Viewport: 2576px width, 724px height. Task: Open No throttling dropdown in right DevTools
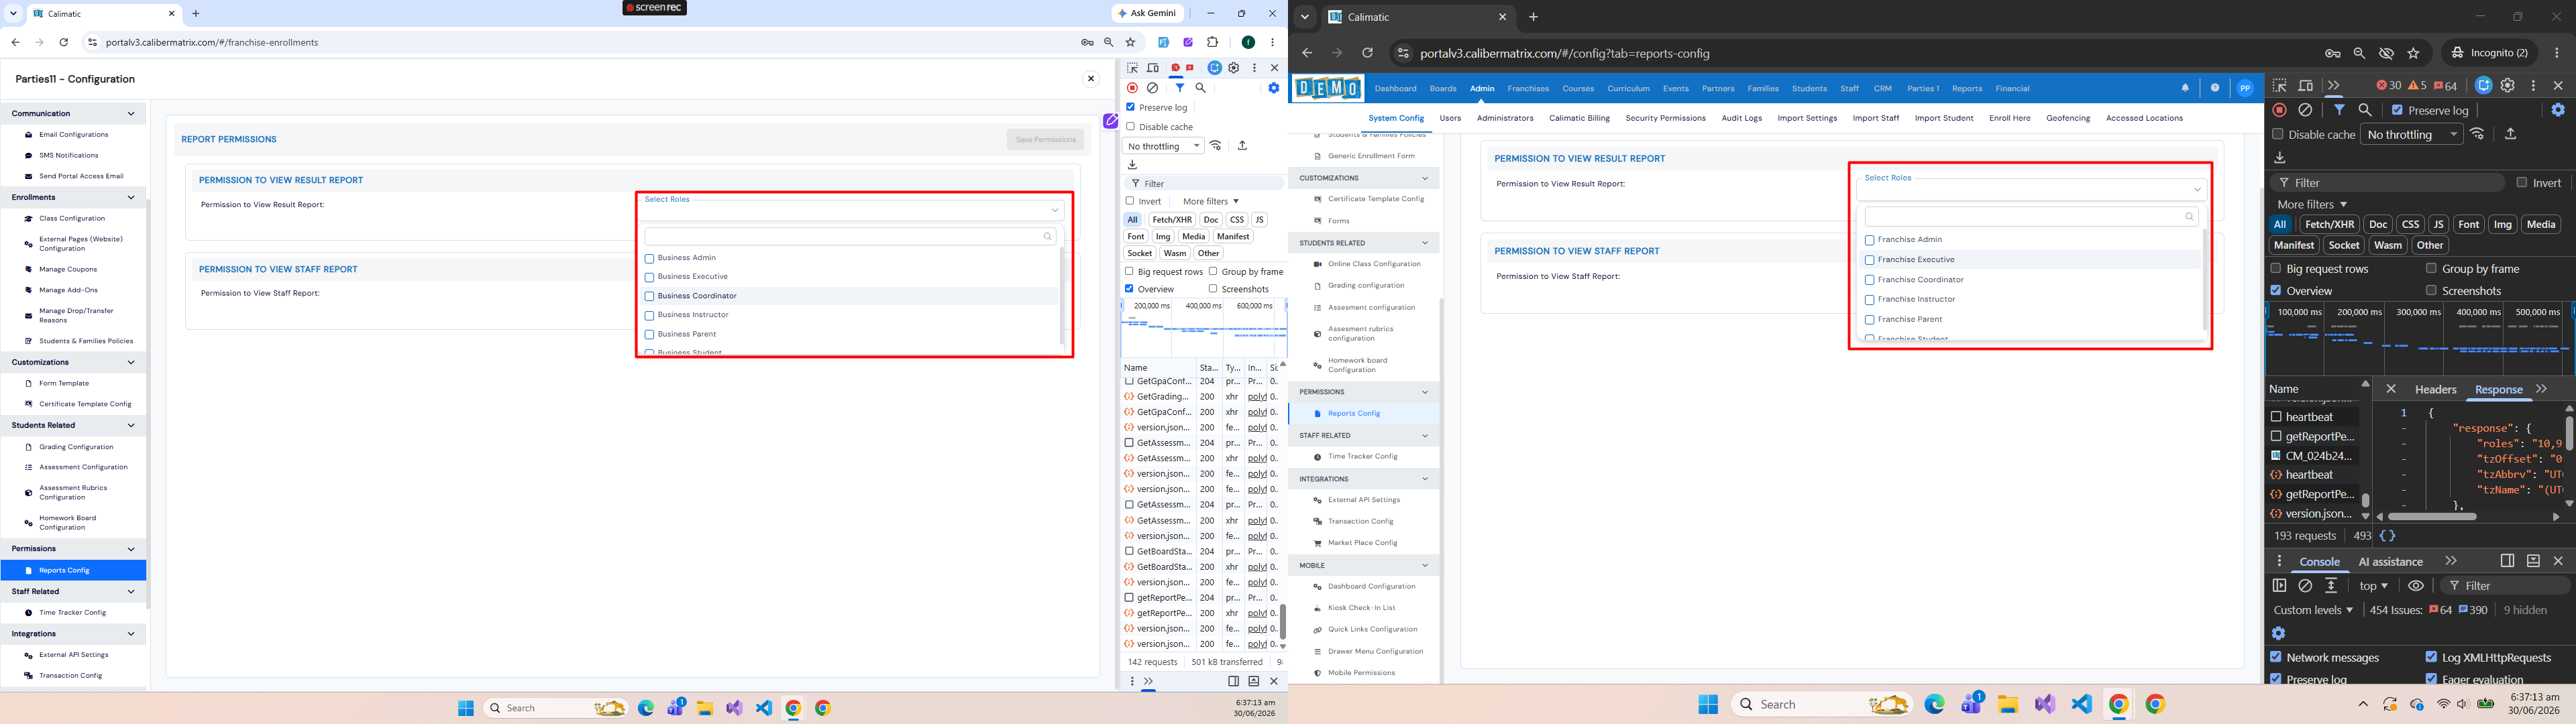(2411, 134)
